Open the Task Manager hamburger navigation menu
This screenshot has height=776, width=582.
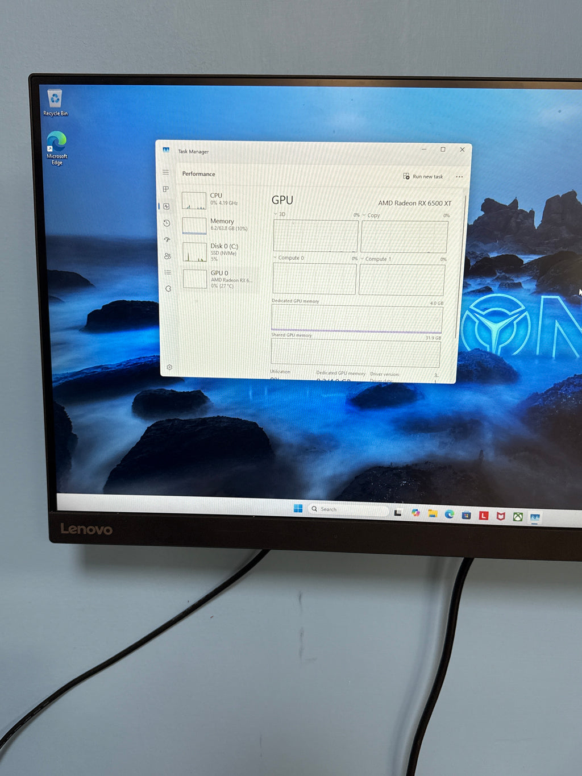tap(165, 172)
